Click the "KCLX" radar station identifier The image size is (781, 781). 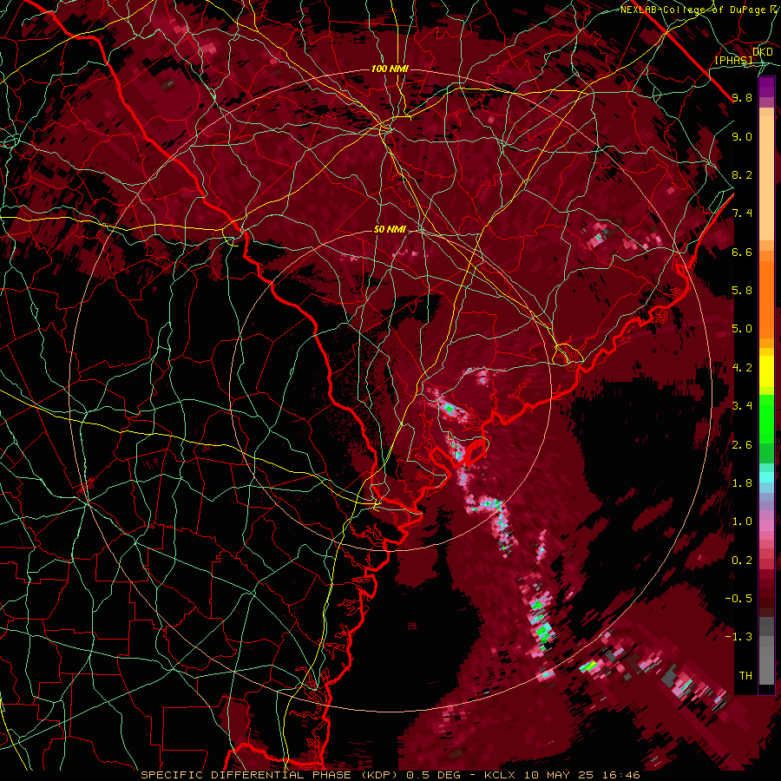pyautogui.click(x=501, y=775)
